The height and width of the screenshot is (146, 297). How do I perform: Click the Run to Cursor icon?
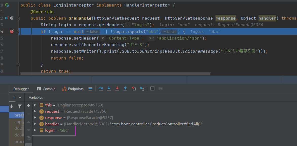click(x=142, y=89)
